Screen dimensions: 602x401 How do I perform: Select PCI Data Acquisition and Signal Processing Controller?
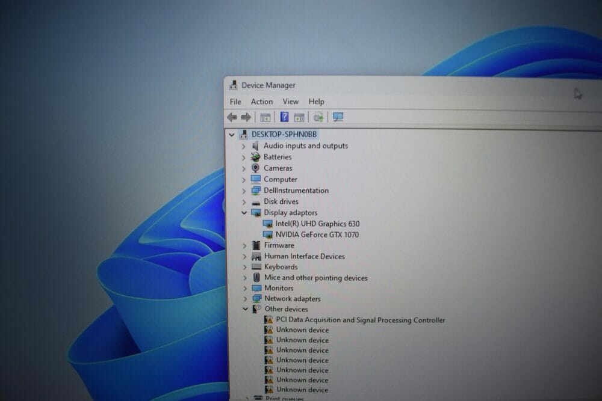[361, 320]
